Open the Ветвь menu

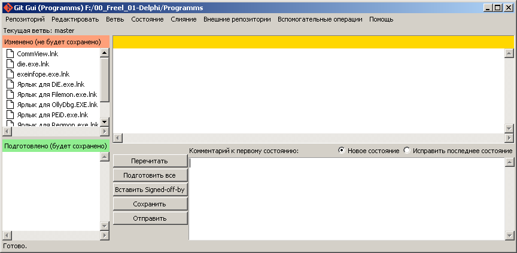(x=115, y=19)
